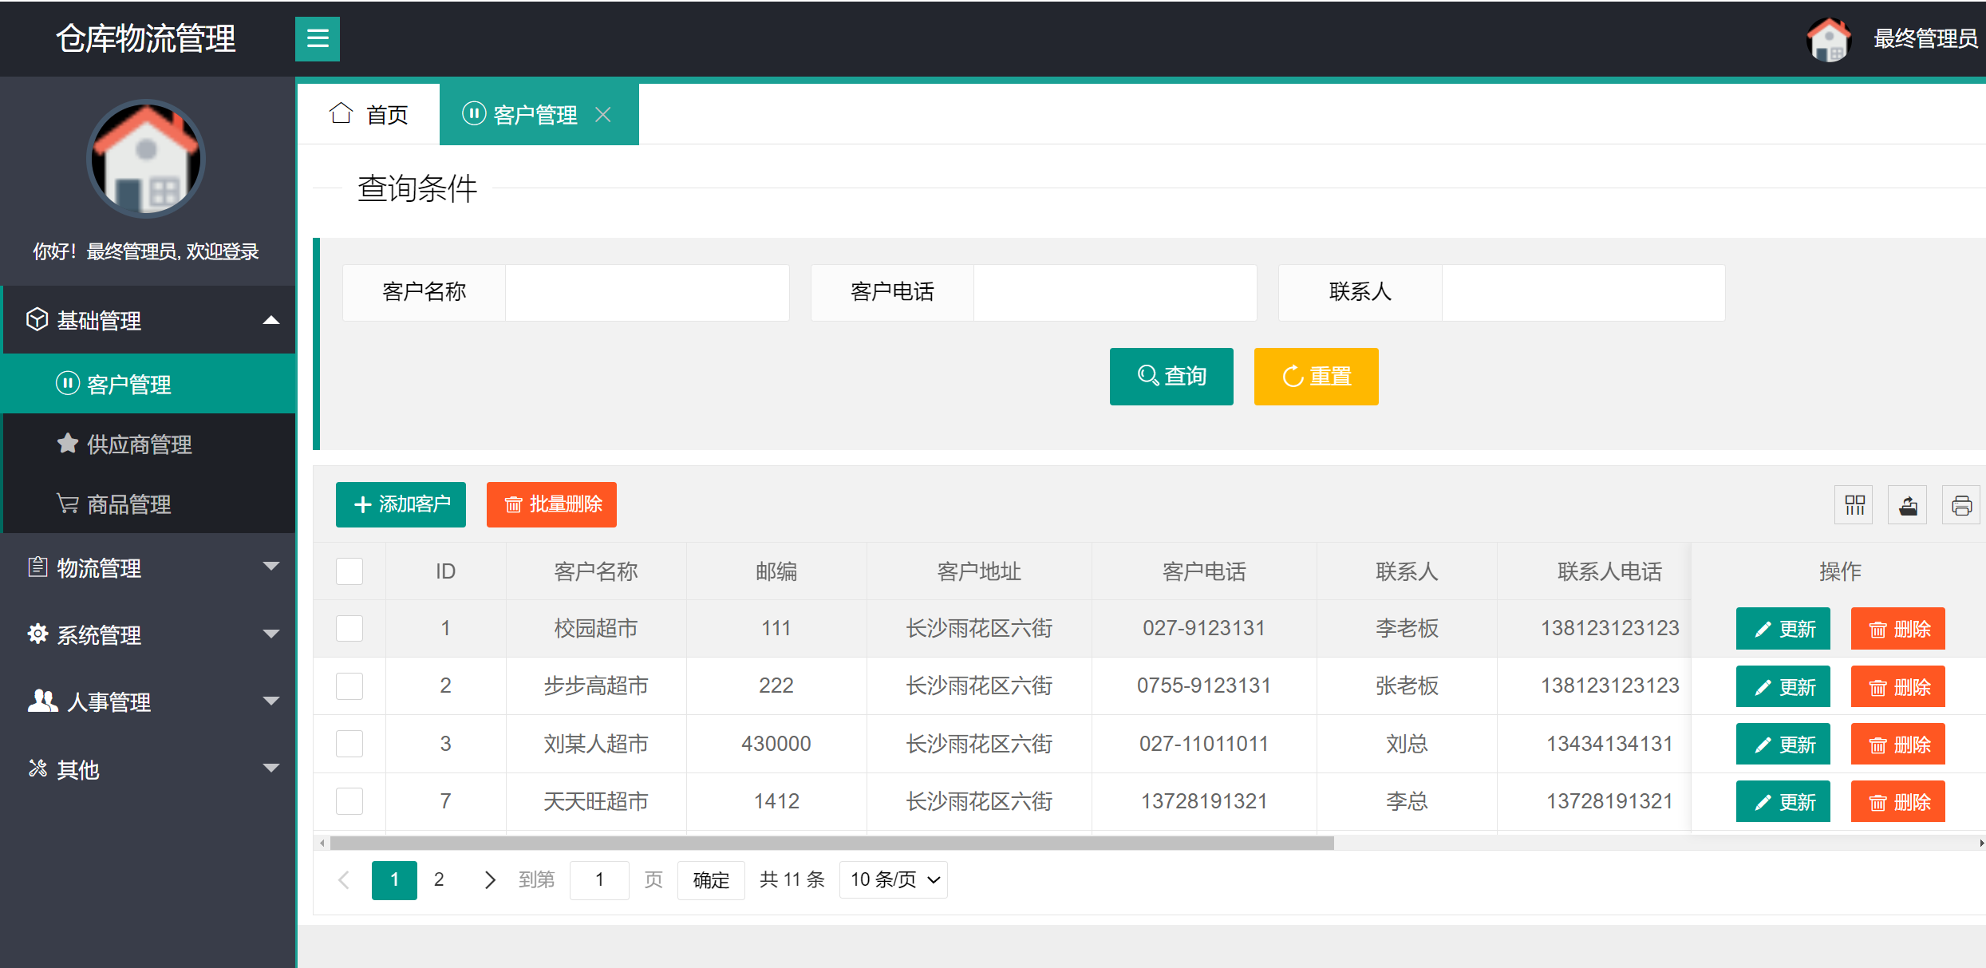This screenshot has width=1986, height=968.
Task: Update the 刘某人超市 row
Action: click(x=1783, y=744)
